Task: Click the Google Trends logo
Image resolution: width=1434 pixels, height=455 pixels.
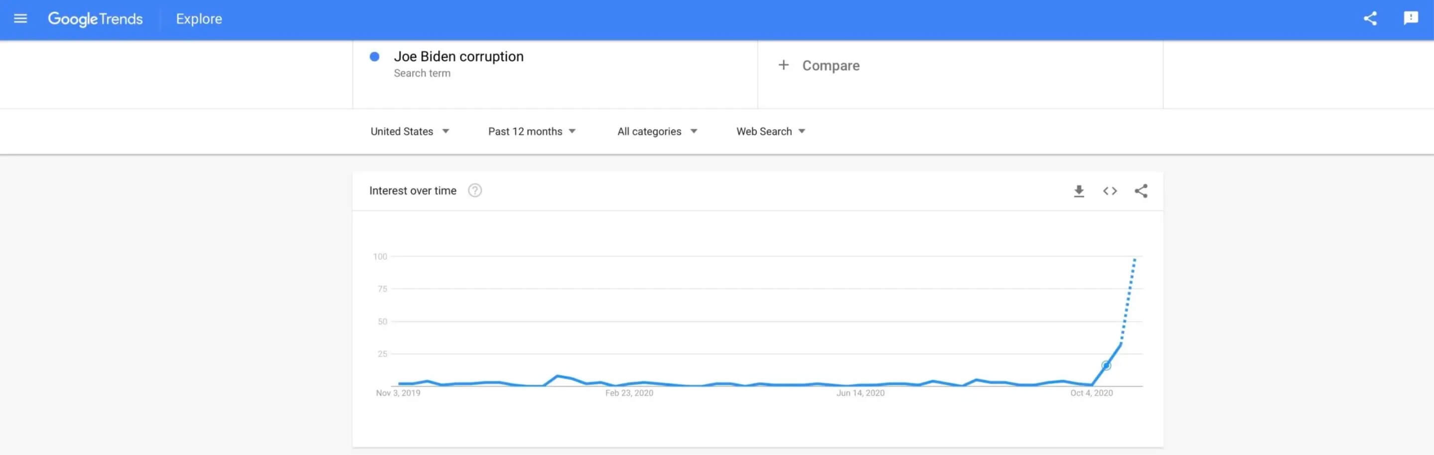Action: tap(95, 19)
